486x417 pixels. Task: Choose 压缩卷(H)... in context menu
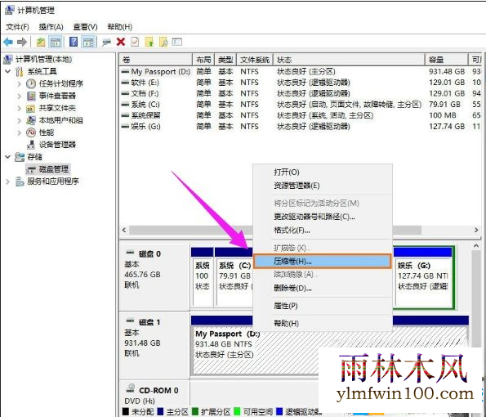pos(323,262)
